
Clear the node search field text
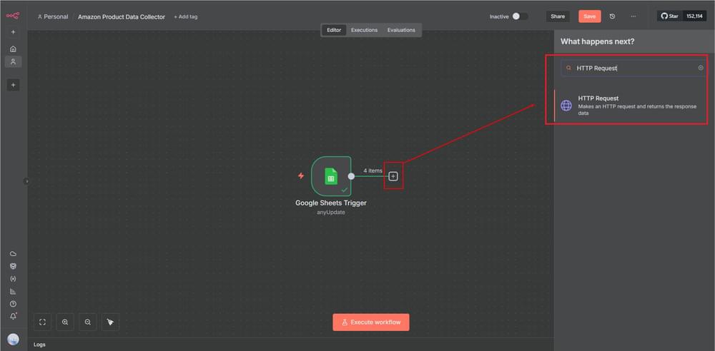pos(701,68)
